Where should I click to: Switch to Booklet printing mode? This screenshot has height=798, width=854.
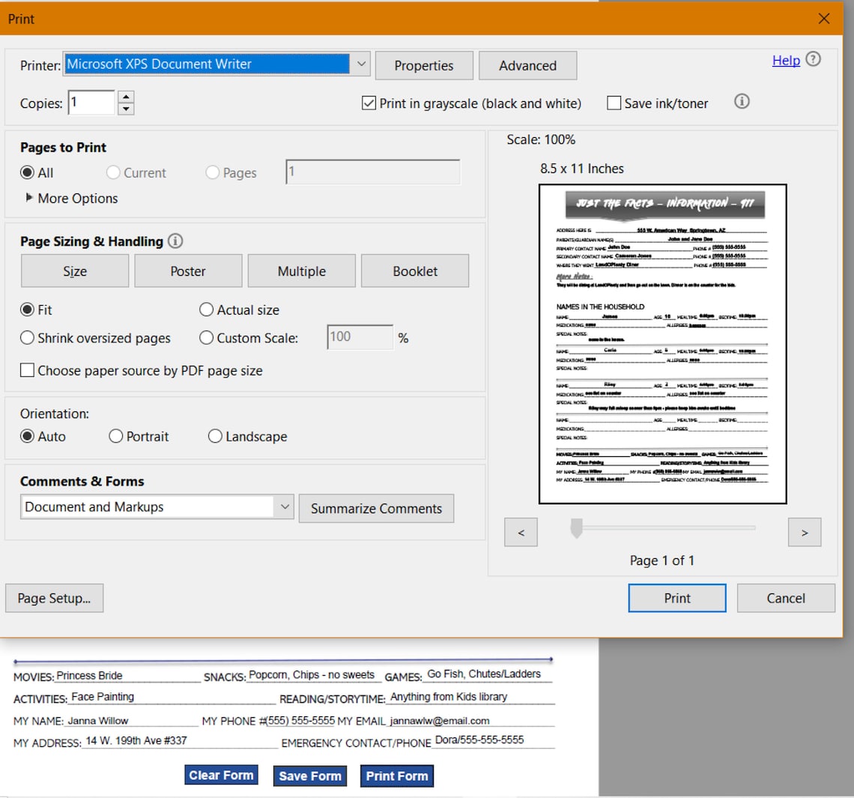coord(415,270)
